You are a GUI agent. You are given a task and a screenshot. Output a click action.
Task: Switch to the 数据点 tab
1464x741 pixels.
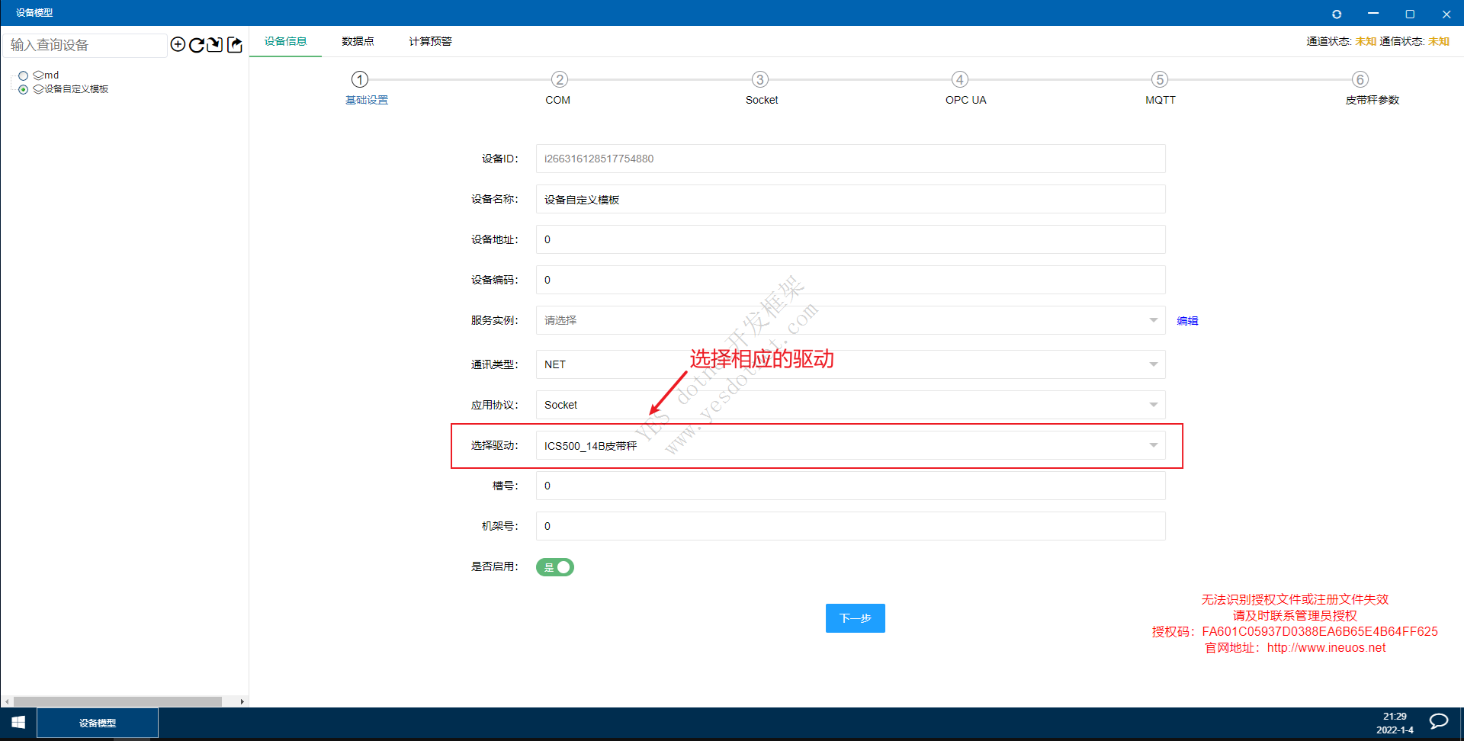(358, 41)
